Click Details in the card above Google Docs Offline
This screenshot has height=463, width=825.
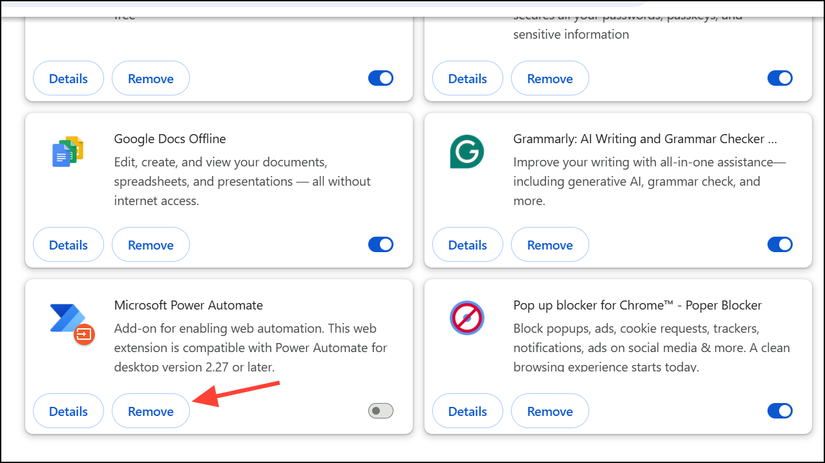click(x=68, y=79)
